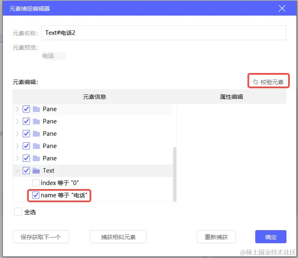Image resolution: width=298 pixels, height=258 pixels.
Task: Collapse the Text tree node
Action: pos(17,171)
